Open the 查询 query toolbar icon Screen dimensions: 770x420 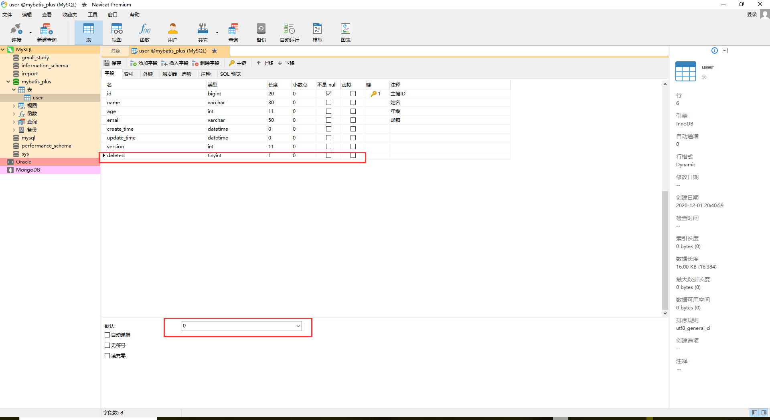(x=233, y=32)
